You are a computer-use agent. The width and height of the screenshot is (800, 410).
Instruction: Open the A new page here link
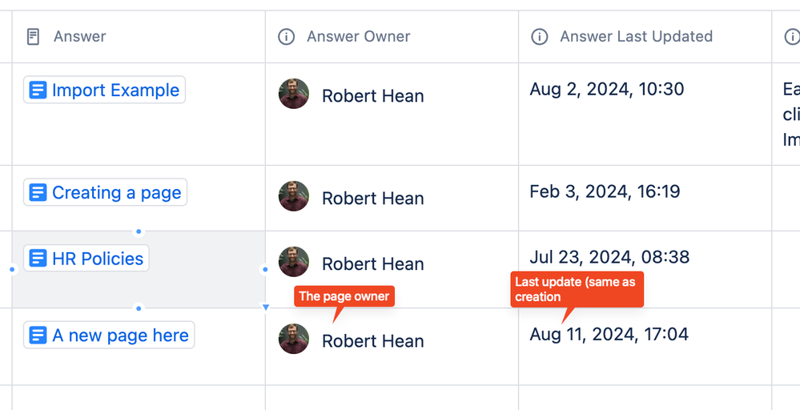[x=120, y=336]
